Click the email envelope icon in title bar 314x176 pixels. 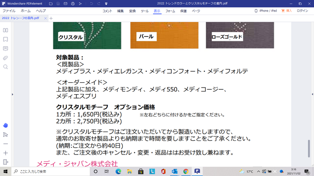click(x=65, y=4)
